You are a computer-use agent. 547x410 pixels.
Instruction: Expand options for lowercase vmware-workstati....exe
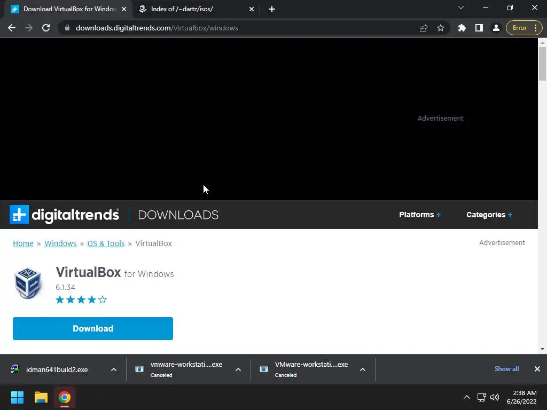[x=238, y=369]
